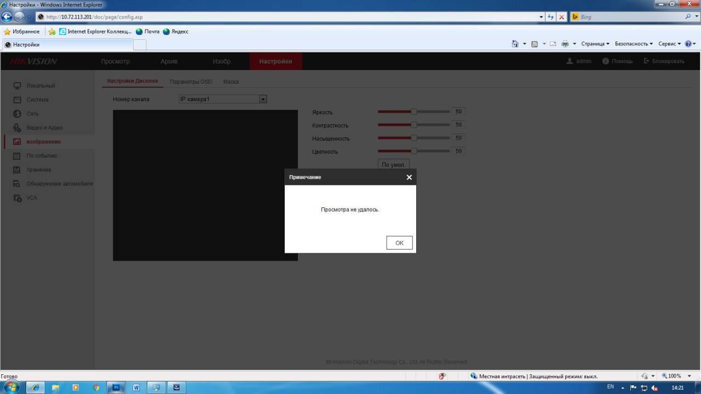Open the Локальный settings section
701x394 pixels.
click(x=41, y=86)
